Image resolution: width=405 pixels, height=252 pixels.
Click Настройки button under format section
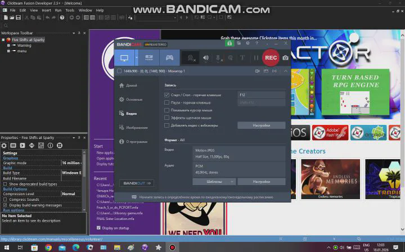pyautogui.click(x=262, y=182)
